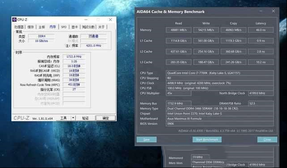Viewport: 287px width, 168px height.
Task: Click Start Benchmark in AIDA64
Action: [x=207, y=139]
